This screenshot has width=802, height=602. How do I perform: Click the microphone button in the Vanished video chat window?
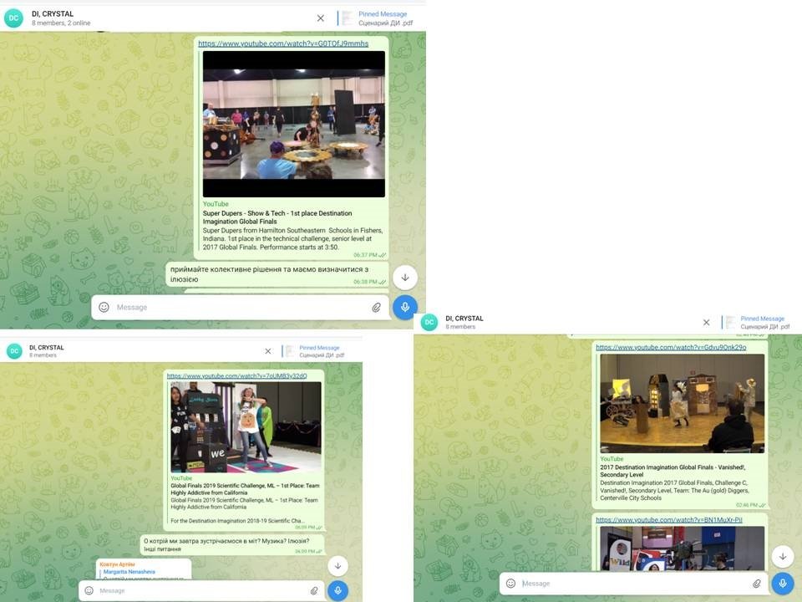tap(783, 583)
